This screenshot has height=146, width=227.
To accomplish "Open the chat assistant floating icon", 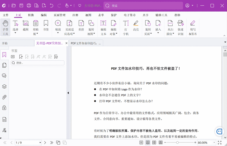I will click(x=219, y=132).
